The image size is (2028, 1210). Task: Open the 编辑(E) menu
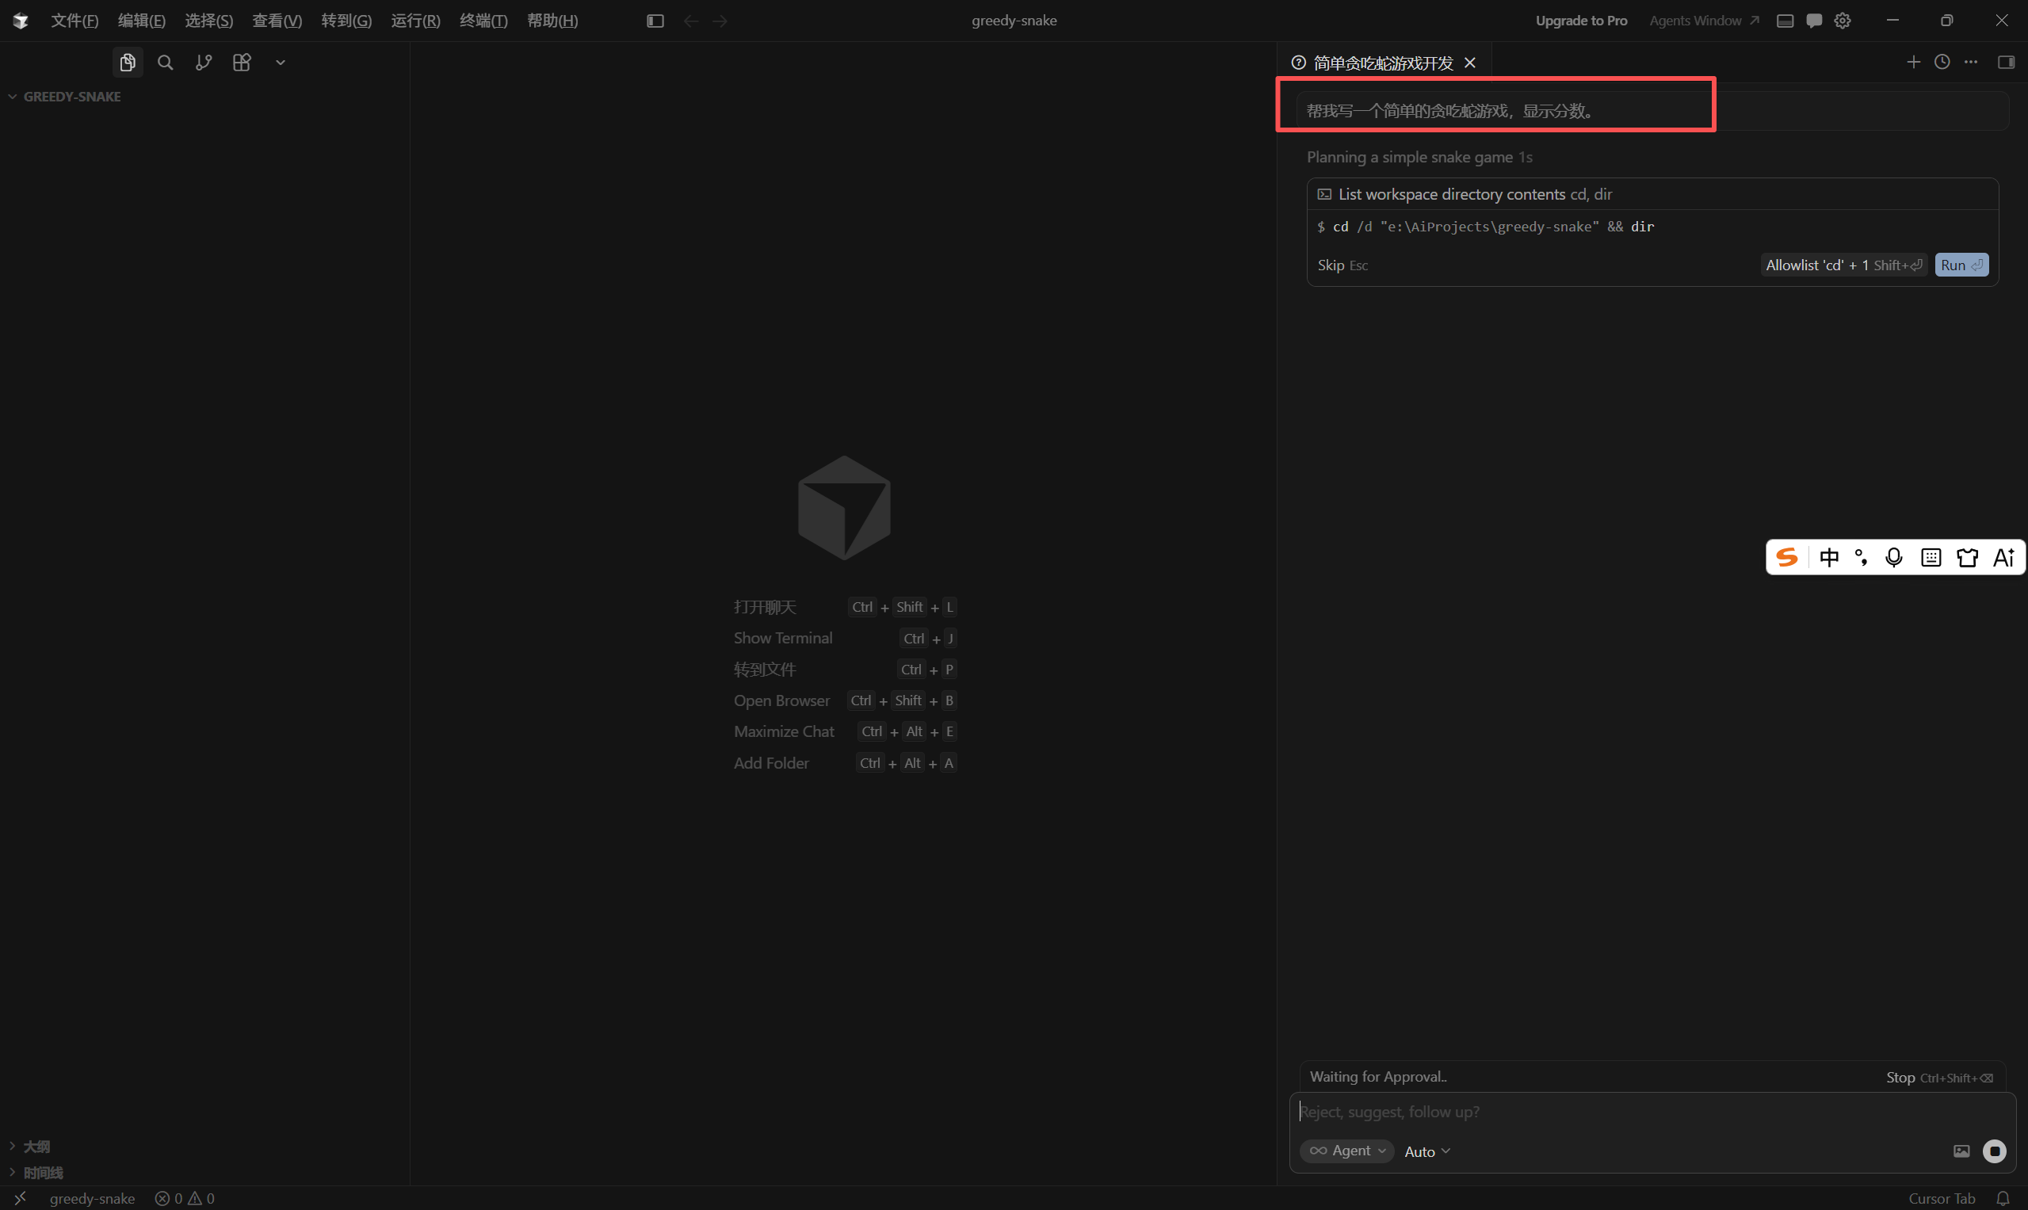(x=141, y=21)
